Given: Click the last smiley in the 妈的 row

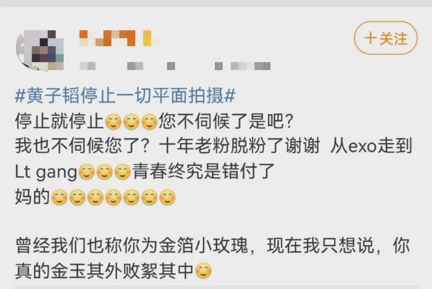Looking at the screenshot, I should [168, 197].
